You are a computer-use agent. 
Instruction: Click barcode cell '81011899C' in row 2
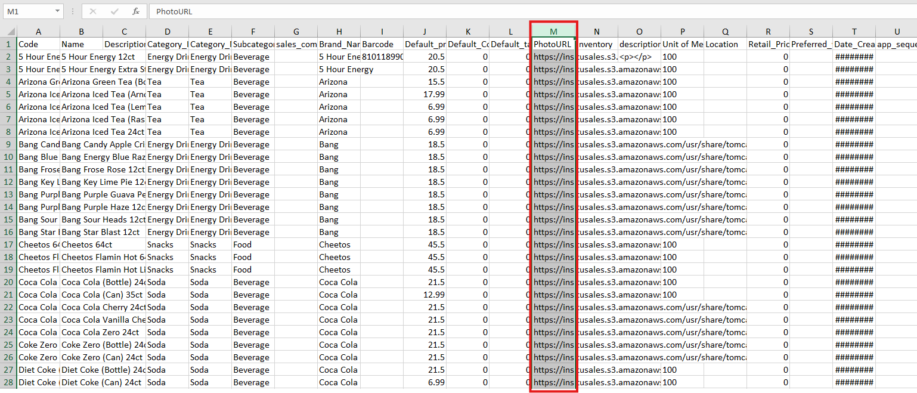pyautogui.click(x=382, y=57)
